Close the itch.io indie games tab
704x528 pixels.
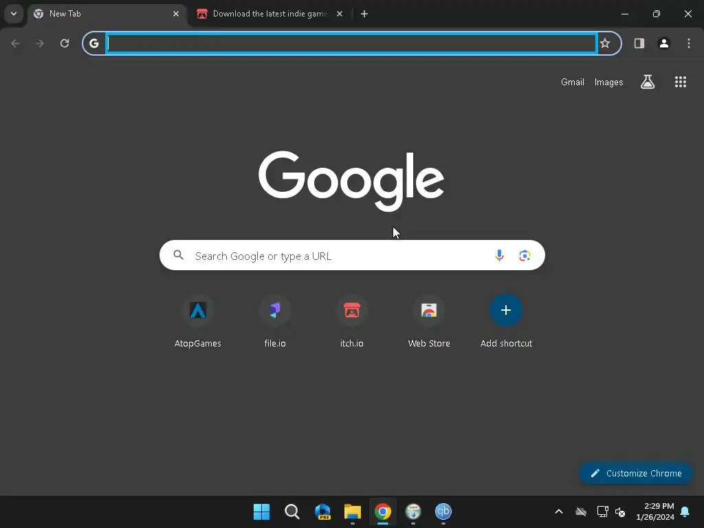340,14
